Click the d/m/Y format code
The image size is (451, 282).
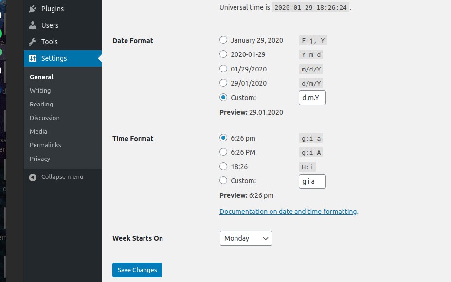click(311, 83)
